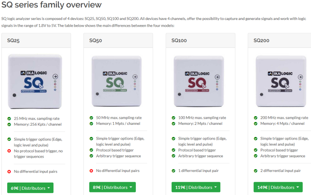Click check icon beside SQ50 Arbitrary trigger sequence
311x195 pixels.
click(91, 156)
